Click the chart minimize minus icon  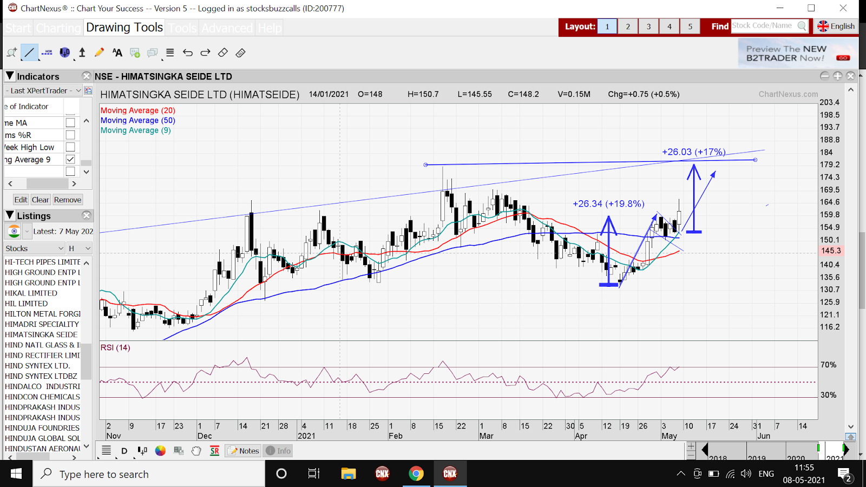coord(824,76)
